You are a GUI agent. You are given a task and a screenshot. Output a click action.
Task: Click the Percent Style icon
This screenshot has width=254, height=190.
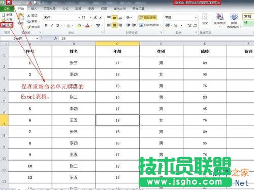click(176, 25)
